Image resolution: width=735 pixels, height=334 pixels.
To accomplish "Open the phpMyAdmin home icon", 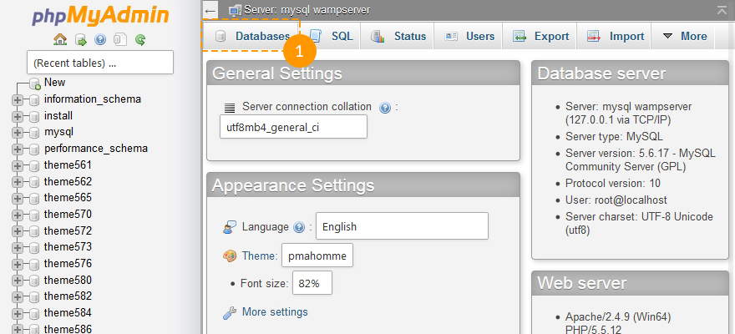I will pyautogui.click(x=60, y=39).
